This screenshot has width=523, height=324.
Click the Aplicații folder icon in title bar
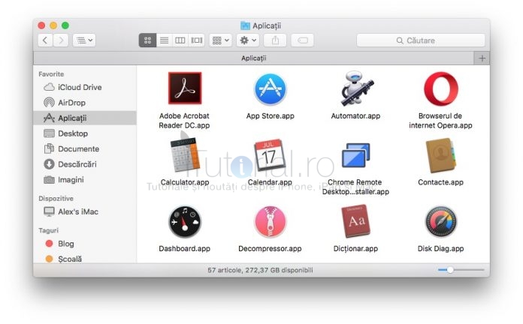(x=245, y=25)
